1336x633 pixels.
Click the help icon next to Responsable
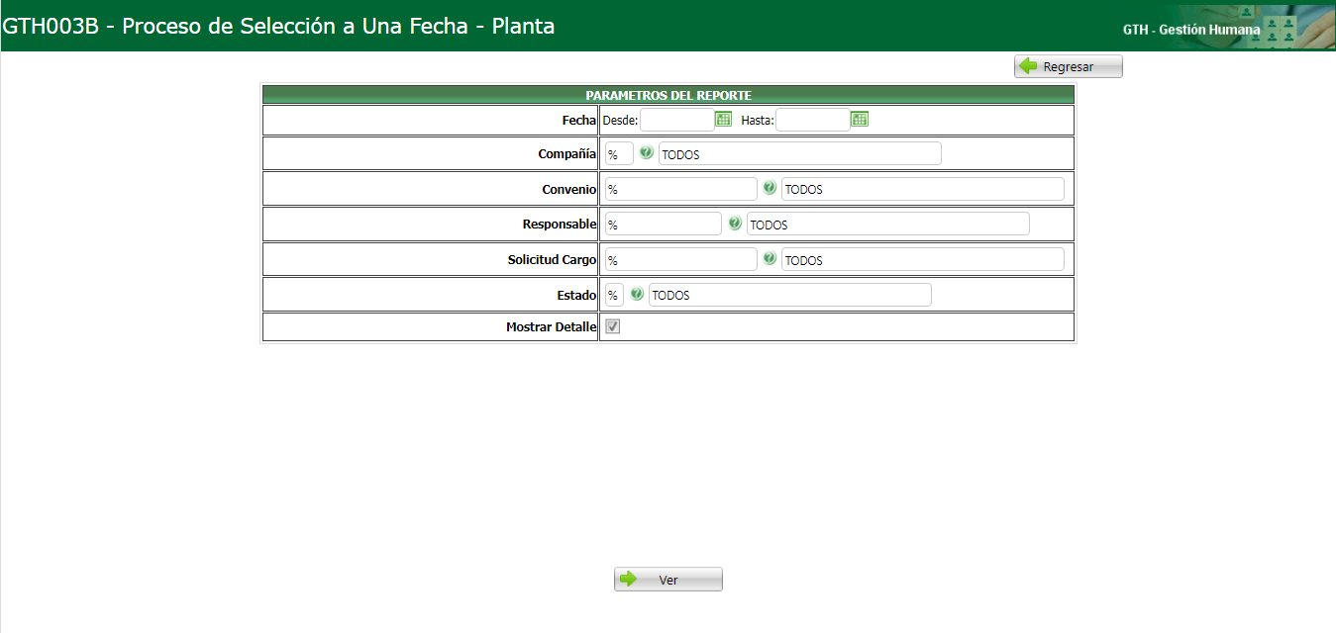735,224
